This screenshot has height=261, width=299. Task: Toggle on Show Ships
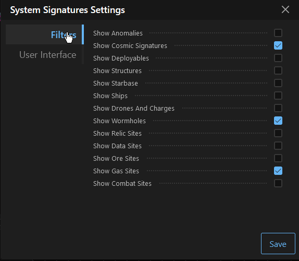(x=278, y=96)
